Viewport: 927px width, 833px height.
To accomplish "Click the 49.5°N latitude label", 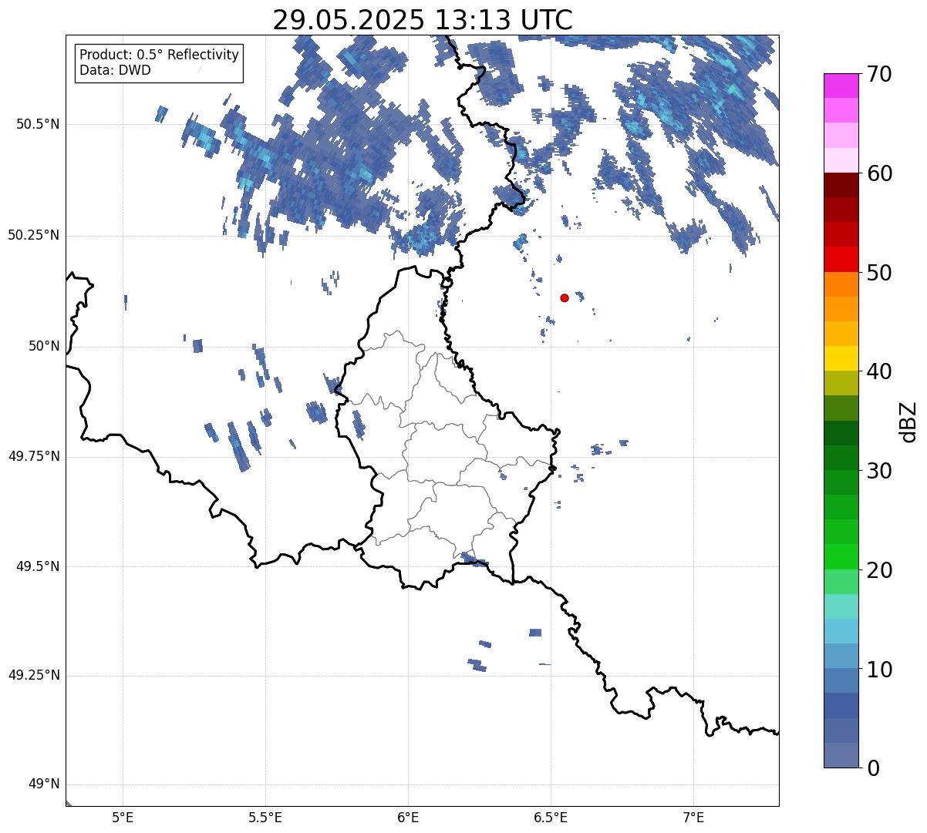I will click(37, 566).
